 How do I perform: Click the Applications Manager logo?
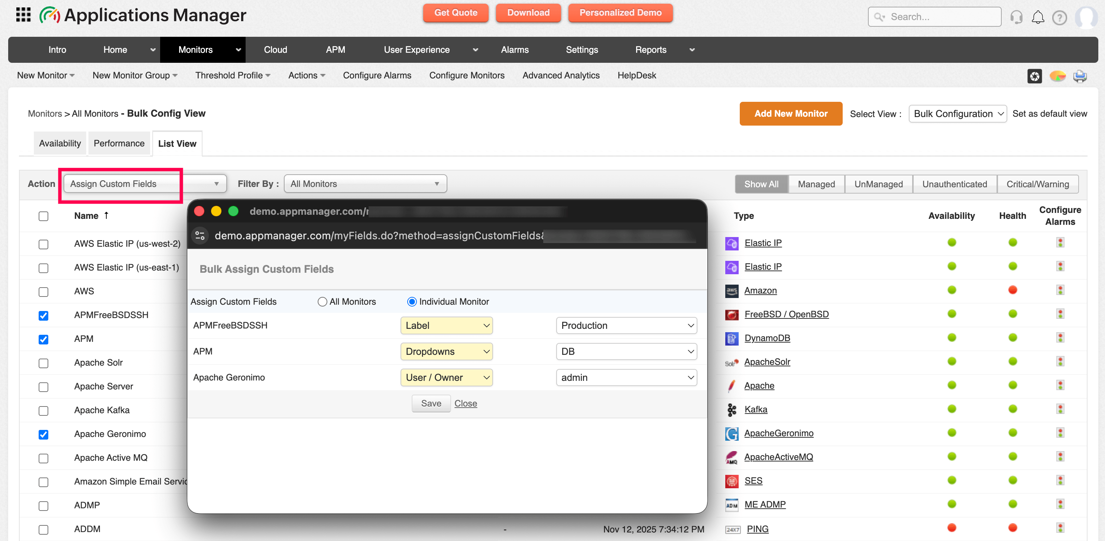click(143, 16)
